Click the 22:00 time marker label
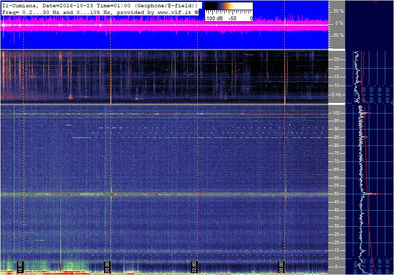Image resolution: width=394 pixels, height=275 pixels. click(194, 267)
